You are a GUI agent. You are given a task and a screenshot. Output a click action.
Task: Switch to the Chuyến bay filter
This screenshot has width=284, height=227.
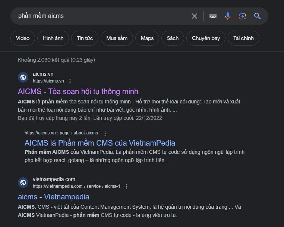[x=206, y=38]
